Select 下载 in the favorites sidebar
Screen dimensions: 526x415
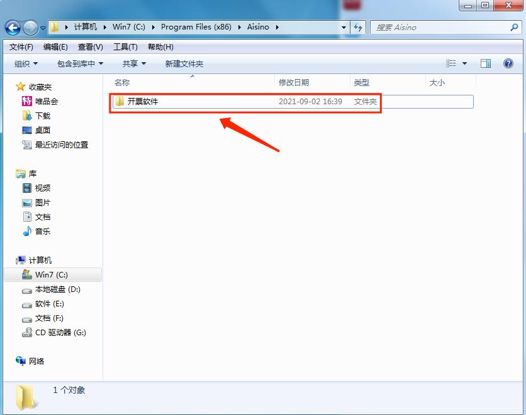[42, 116]
